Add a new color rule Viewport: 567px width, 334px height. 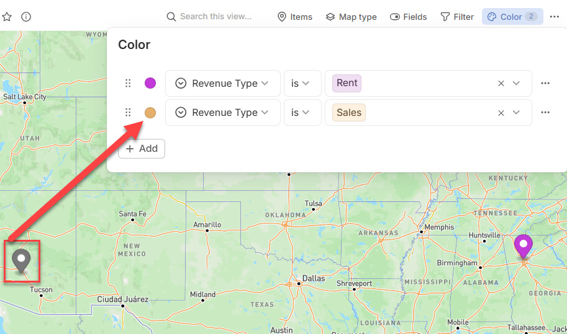pyautogui.click(x=142, y=149)
